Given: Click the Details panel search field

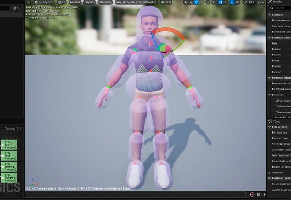Looking at the screenshot, I should 280,8.
